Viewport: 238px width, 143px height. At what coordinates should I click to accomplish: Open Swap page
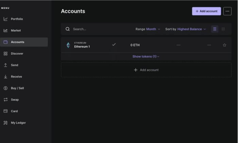(15, 100)
